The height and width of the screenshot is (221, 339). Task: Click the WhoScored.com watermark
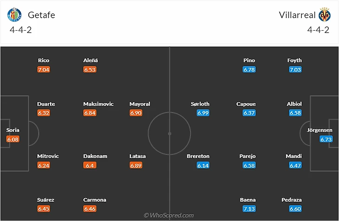tap(169, 215)
